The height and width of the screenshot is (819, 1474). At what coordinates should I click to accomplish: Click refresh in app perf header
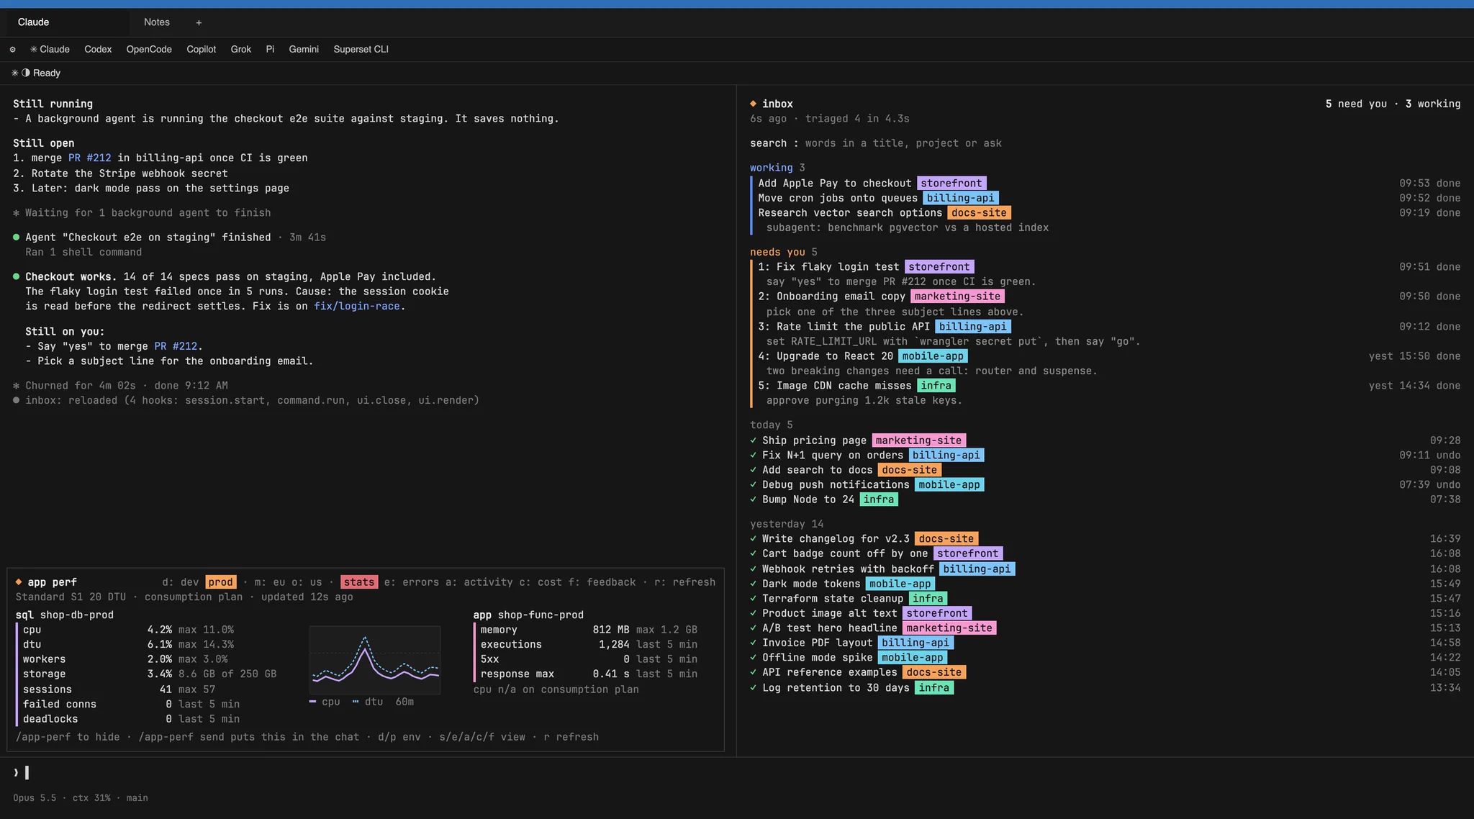coord(684,582)
